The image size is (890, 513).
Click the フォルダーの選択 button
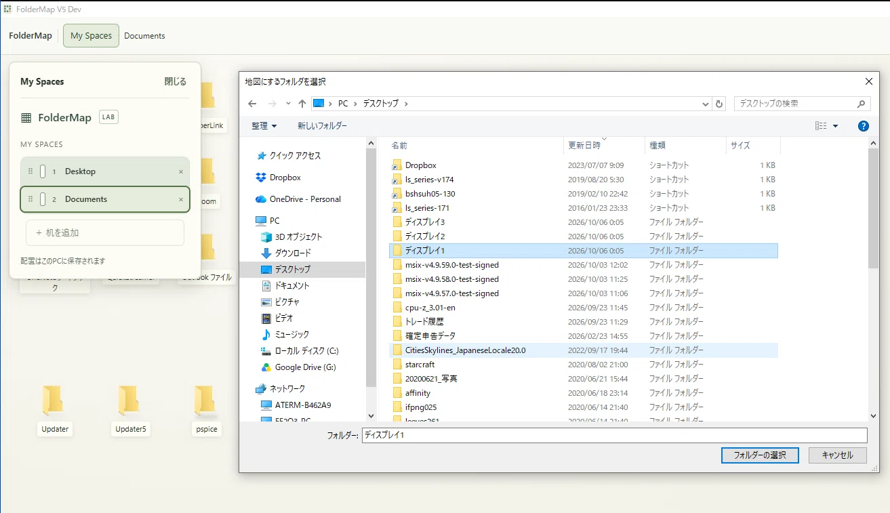click(x=760, y=455)
